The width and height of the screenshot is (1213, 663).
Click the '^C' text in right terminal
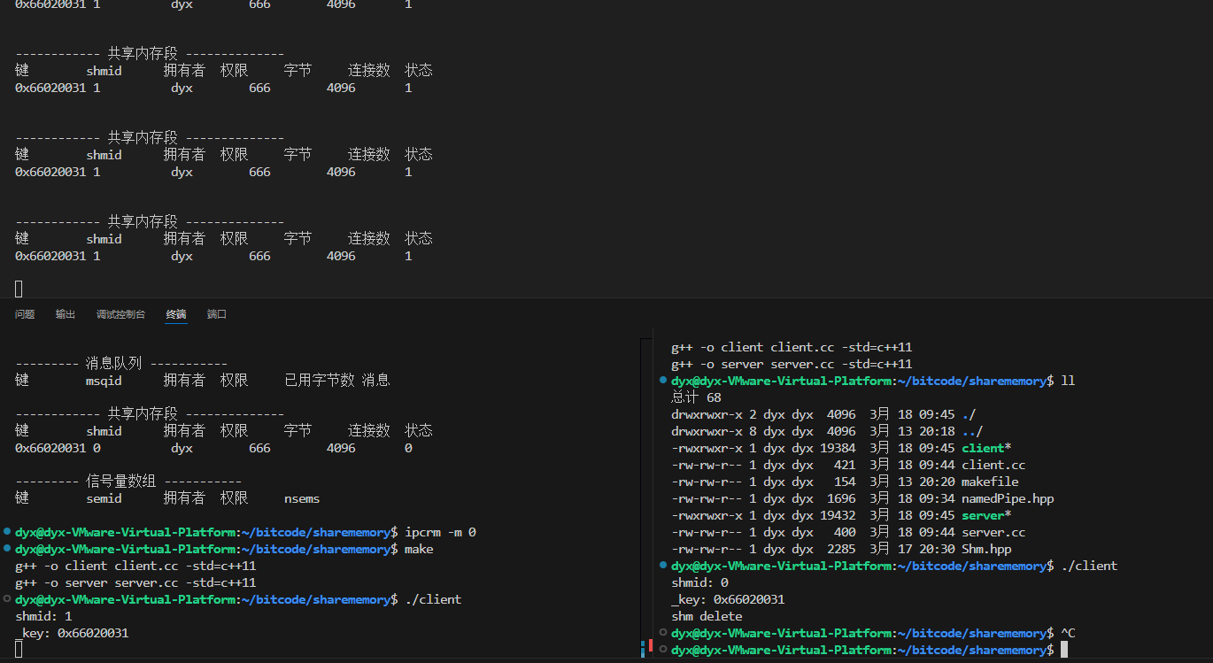(x=1068, y=633)
